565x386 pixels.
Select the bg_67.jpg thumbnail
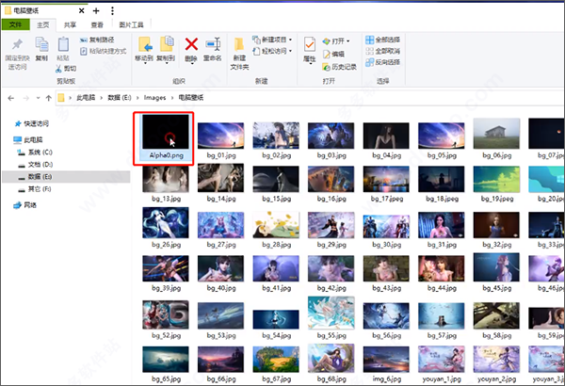click(x=276, y=360)
